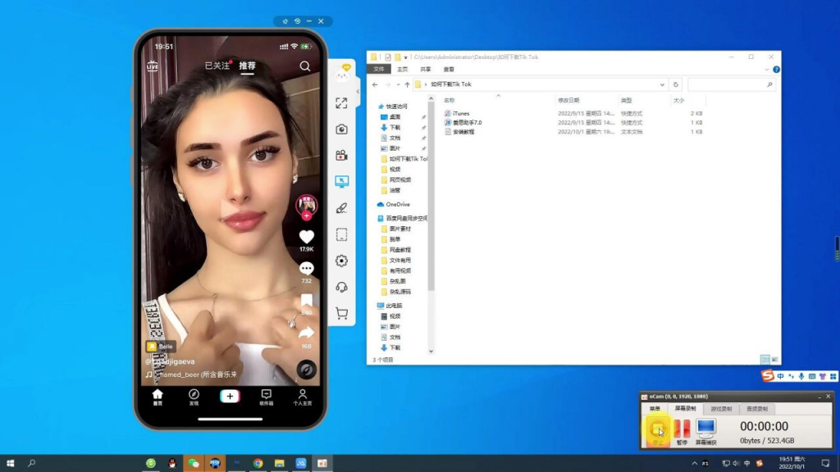Switch to the 已关注 feed in TikTok

217,66
